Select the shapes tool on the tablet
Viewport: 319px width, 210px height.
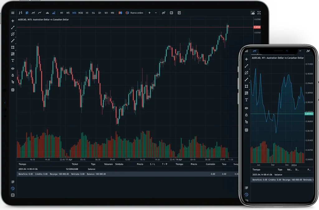pyautogui.click(x=12, y=47)
